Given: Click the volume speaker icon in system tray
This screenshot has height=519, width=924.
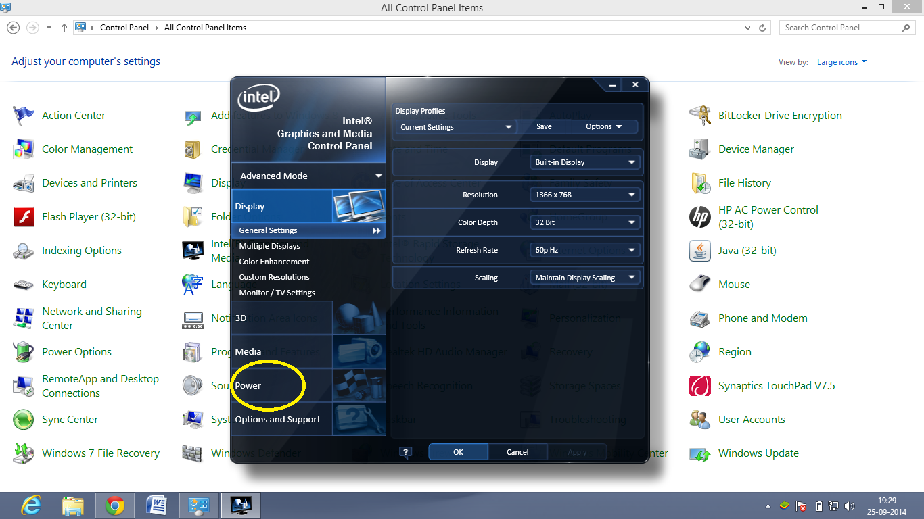Looking at the screenshot, I should [849, 506].
